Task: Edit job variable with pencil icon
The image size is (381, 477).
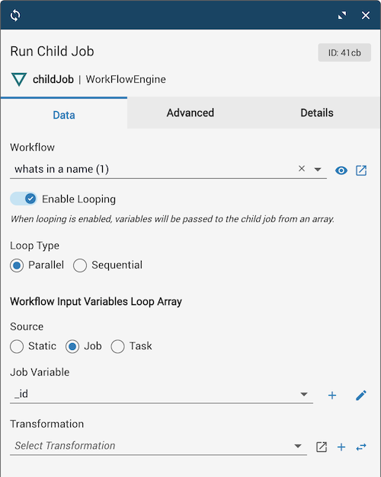Action: 361,395
